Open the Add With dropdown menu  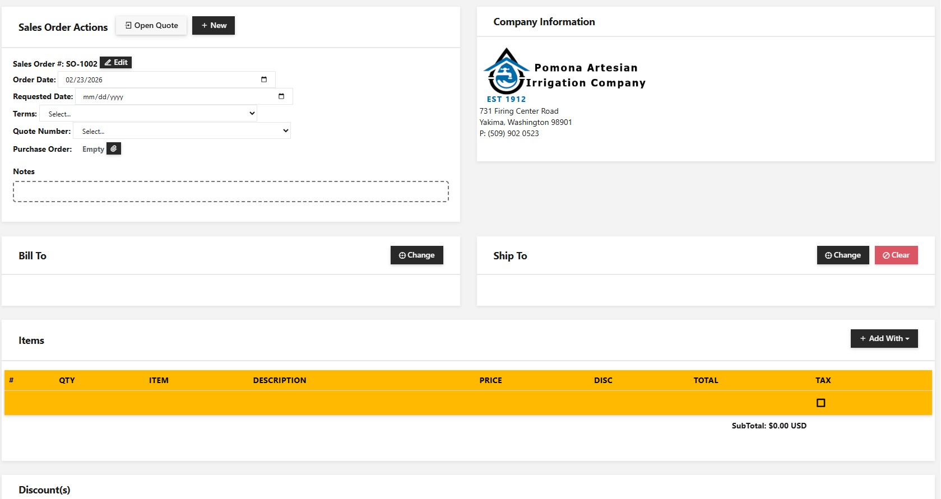pyautogui.click(x=884, y=339)
